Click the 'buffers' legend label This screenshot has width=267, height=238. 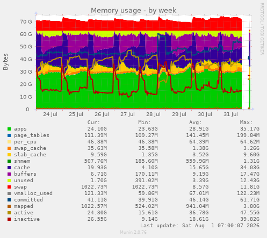pos(25,174)
